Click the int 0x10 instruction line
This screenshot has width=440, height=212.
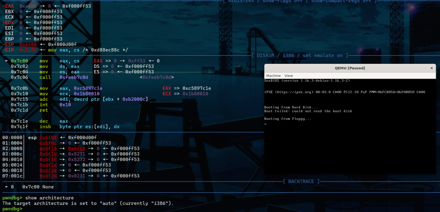click(x=53, y=104)
